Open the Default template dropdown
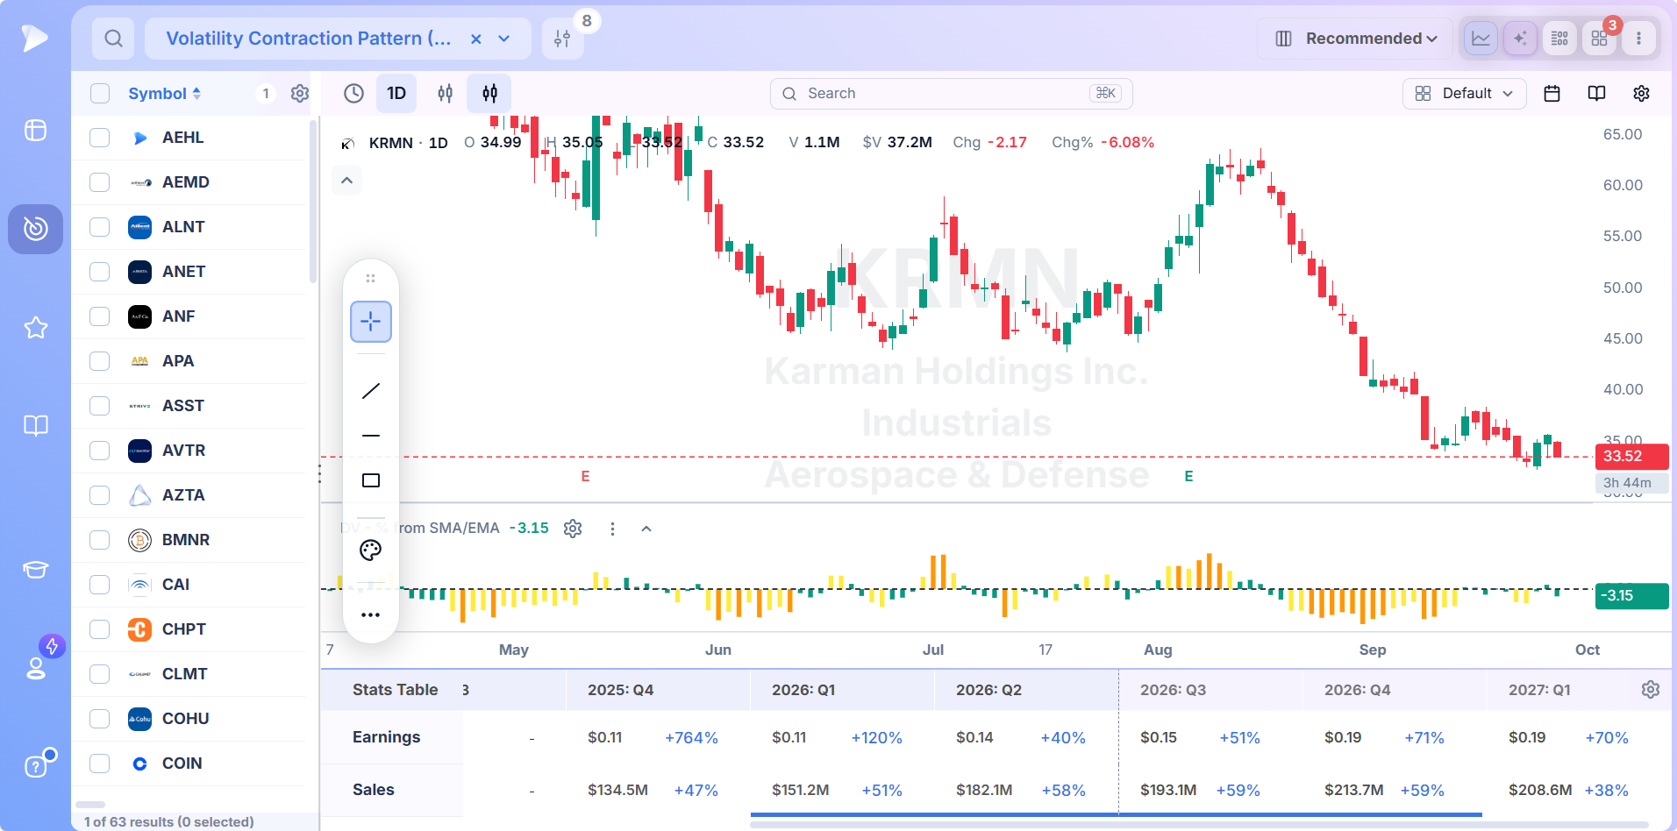Viewport: 1677px width, 831px height. pyautogui.click(x=1465, y=94)
